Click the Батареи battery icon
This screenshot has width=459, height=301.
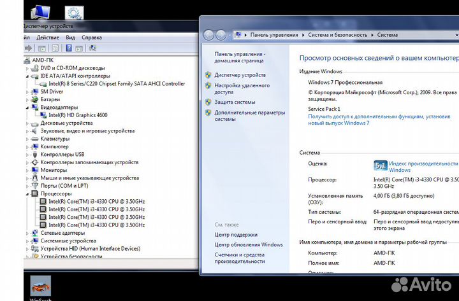click(35, 99)
